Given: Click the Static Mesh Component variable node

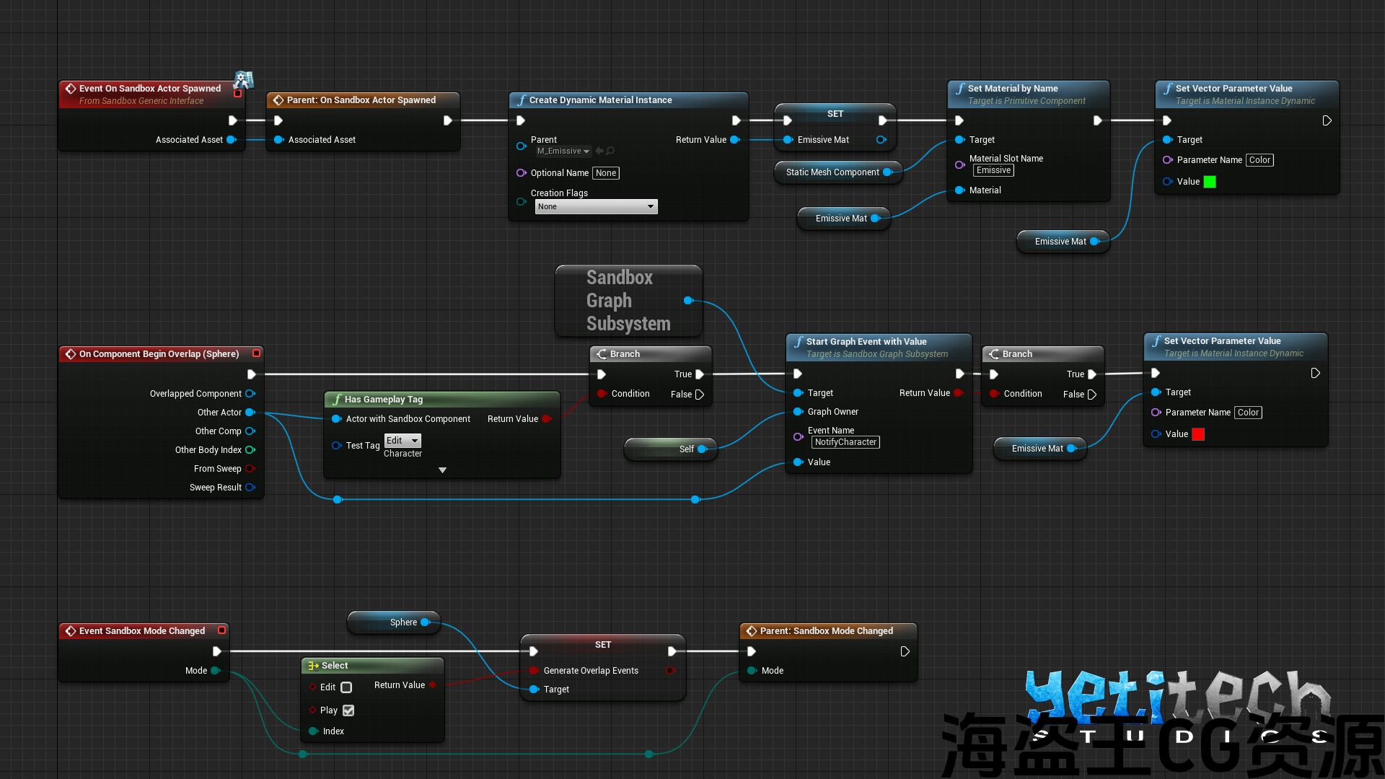Looking at the screenshot, I should click(832, 172).
